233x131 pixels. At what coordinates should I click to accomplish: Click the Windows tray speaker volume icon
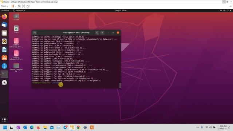click(x=210, y=127)
